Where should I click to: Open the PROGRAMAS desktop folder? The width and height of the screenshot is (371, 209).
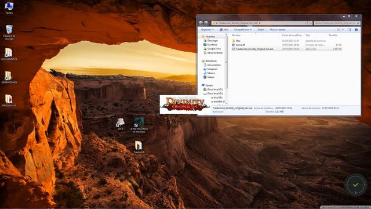[x=9, y=100]
